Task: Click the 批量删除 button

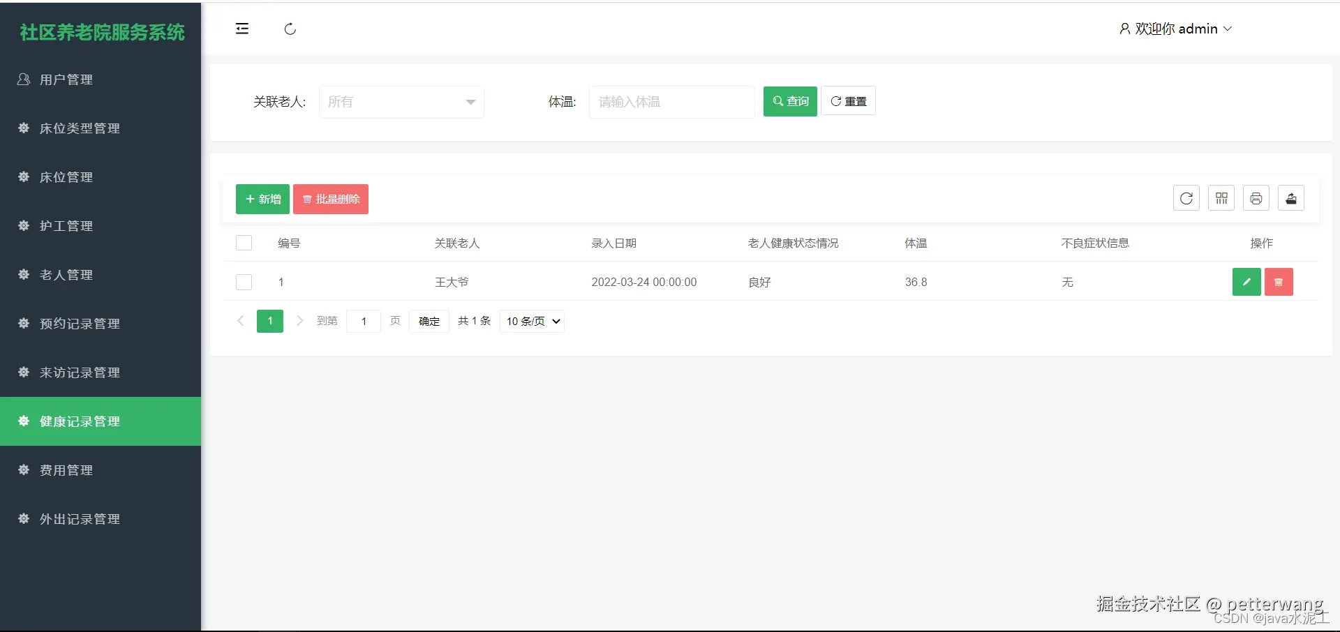Action: [331, 199]
